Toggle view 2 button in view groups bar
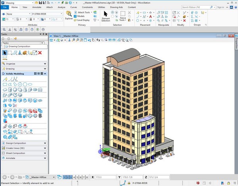 click(x=68, y=177)
